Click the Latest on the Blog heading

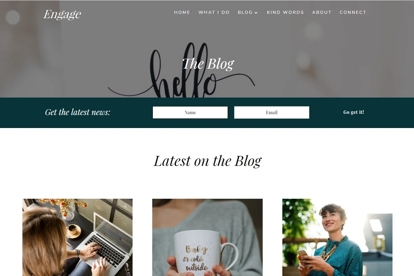[x=207, y=161]
